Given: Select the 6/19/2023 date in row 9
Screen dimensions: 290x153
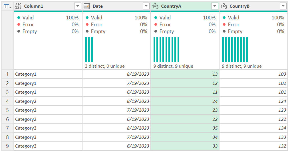Looking at the screenshot, I should (116, 146).
